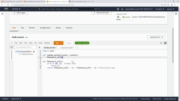Close the lambda_function editor tab
180x101 pixels.
[56, 48]
